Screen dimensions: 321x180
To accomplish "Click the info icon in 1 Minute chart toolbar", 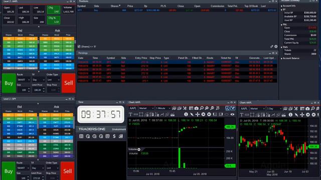I will click(186, 114).
